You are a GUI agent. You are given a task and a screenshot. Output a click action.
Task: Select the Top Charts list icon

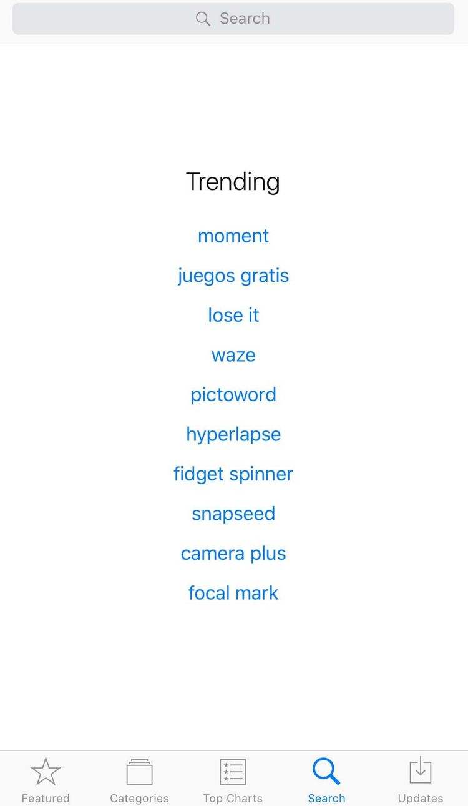[233, 772]
